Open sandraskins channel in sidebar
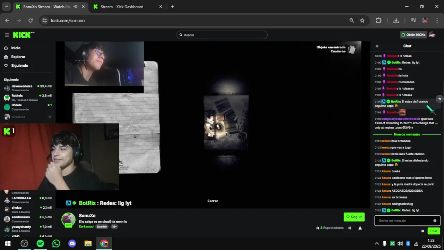 pyautogui.click(x=28, y=219)
